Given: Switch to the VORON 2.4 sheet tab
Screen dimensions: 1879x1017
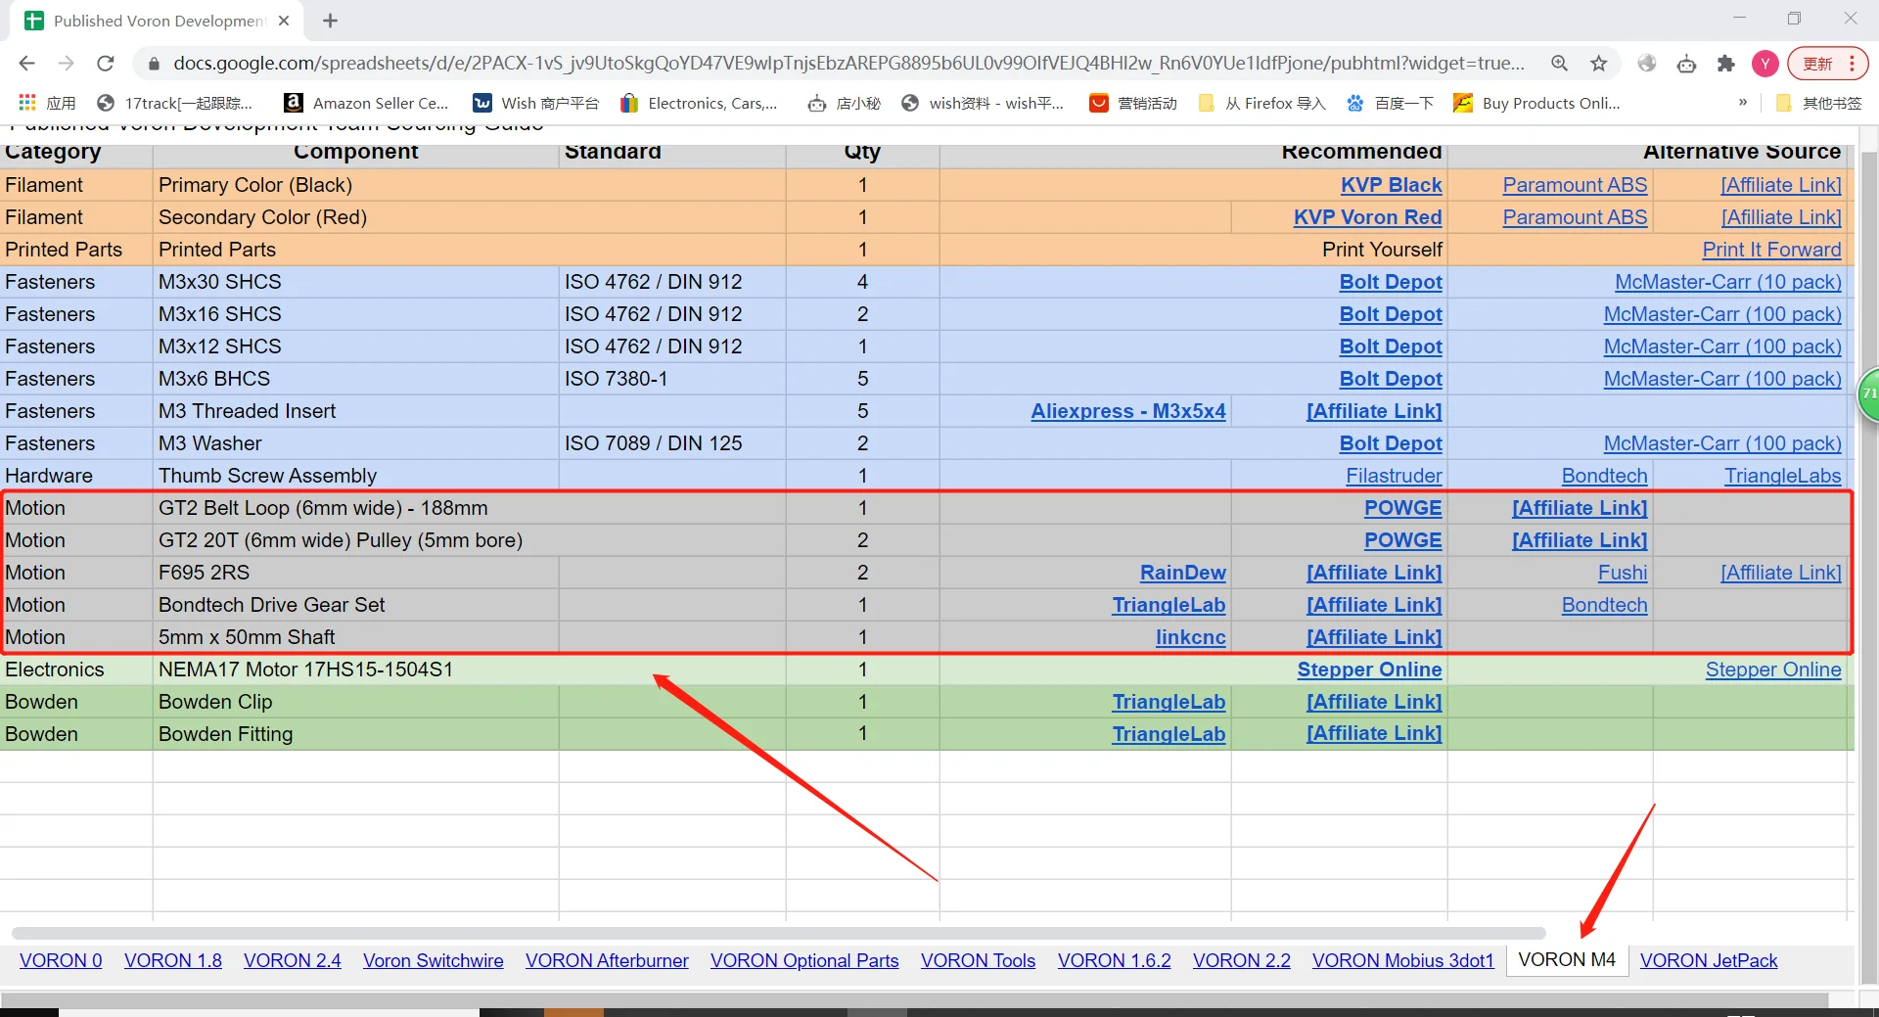Looking at the screenshot, I should coord(292,960).
